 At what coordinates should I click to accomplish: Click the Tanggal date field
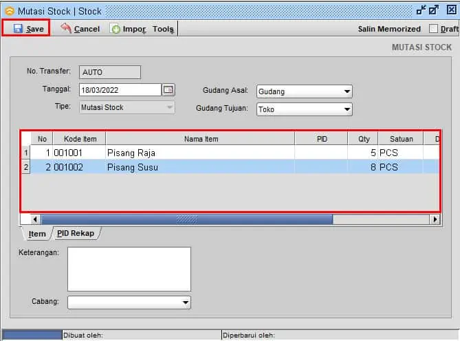tap(120, 90)
